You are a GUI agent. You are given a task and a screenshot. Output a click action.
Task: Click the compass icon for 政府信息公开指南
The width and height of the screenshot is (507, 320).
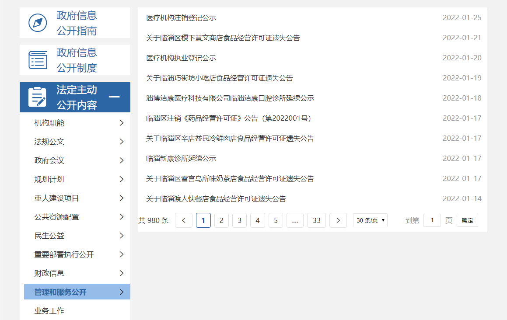38,23
